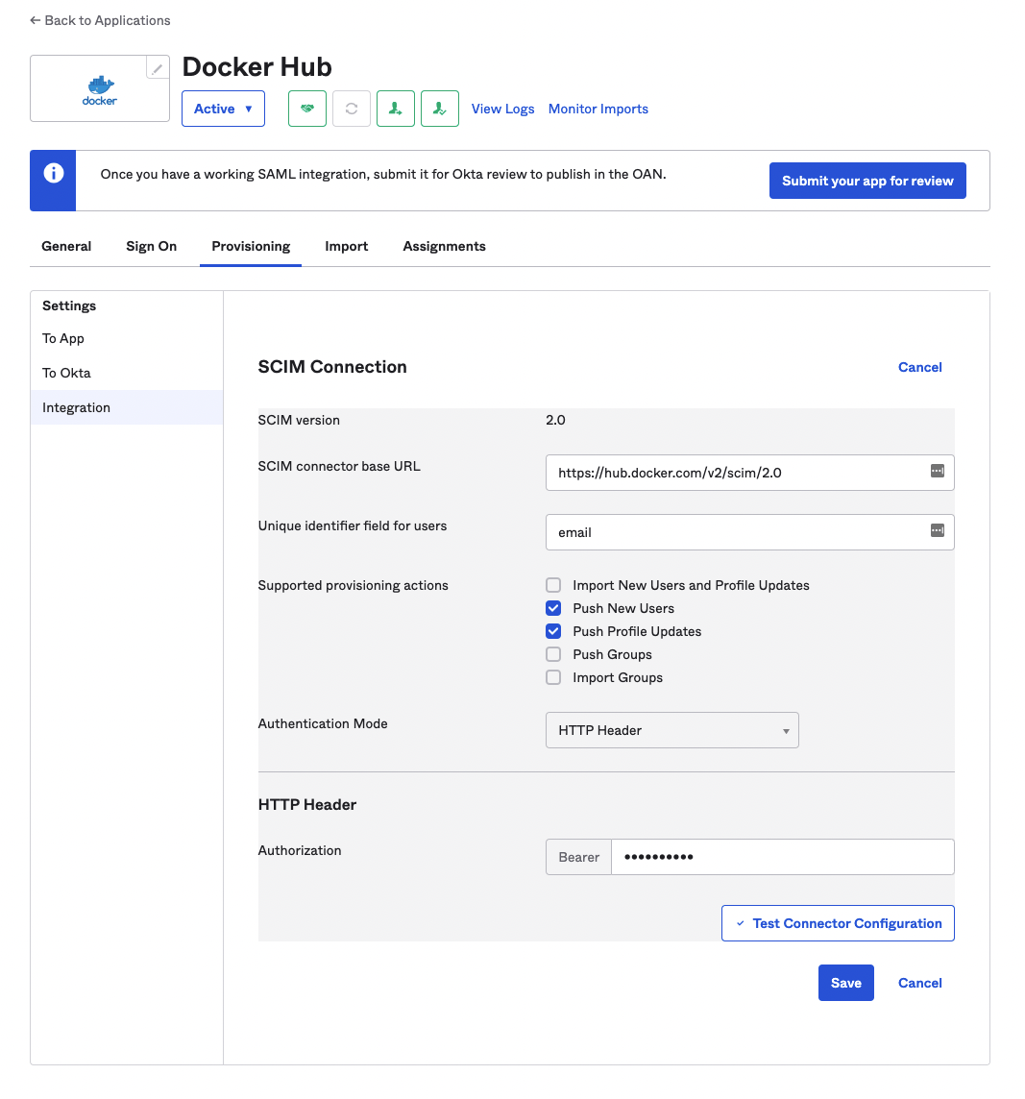Enable the Push Groups checkbox

[554, 654]
